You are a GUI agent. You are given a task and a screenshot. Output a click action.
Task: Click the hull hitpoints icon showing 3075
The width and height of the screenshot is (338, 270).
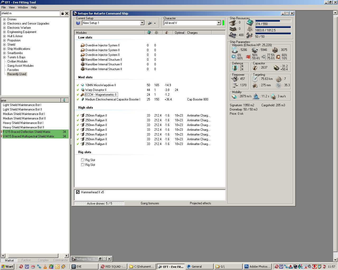(x=275, y=50)
